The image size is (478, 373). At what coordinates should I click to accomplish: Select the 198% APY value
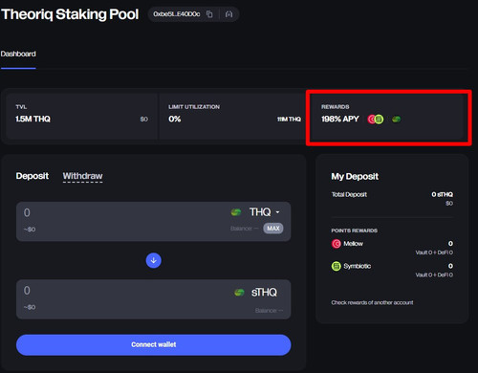click(340, 119)
